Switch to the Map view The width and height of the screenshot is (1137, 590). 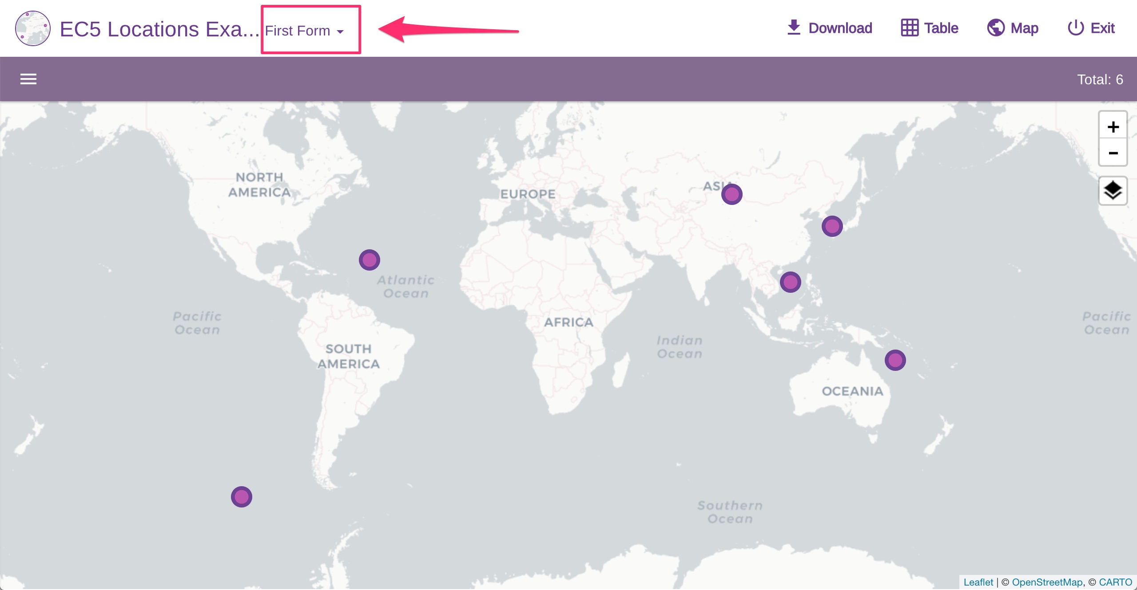(1013, 28)
